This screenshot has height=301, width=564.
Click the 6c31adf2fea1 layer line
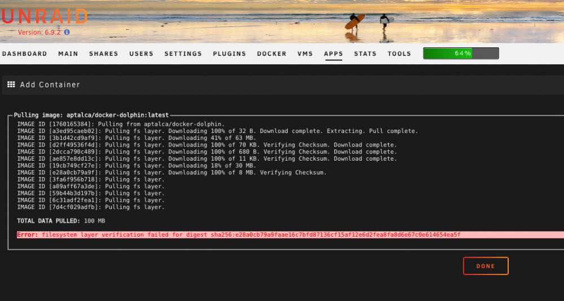click(91, 200)
